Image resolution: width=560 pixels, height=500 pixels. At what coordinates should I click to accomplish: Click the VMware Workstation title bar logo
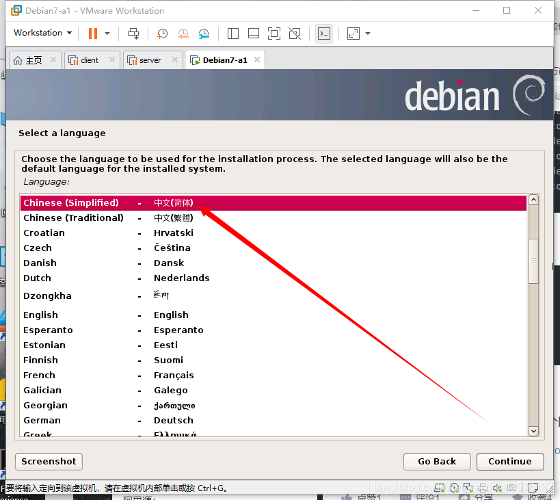(16, 10)
